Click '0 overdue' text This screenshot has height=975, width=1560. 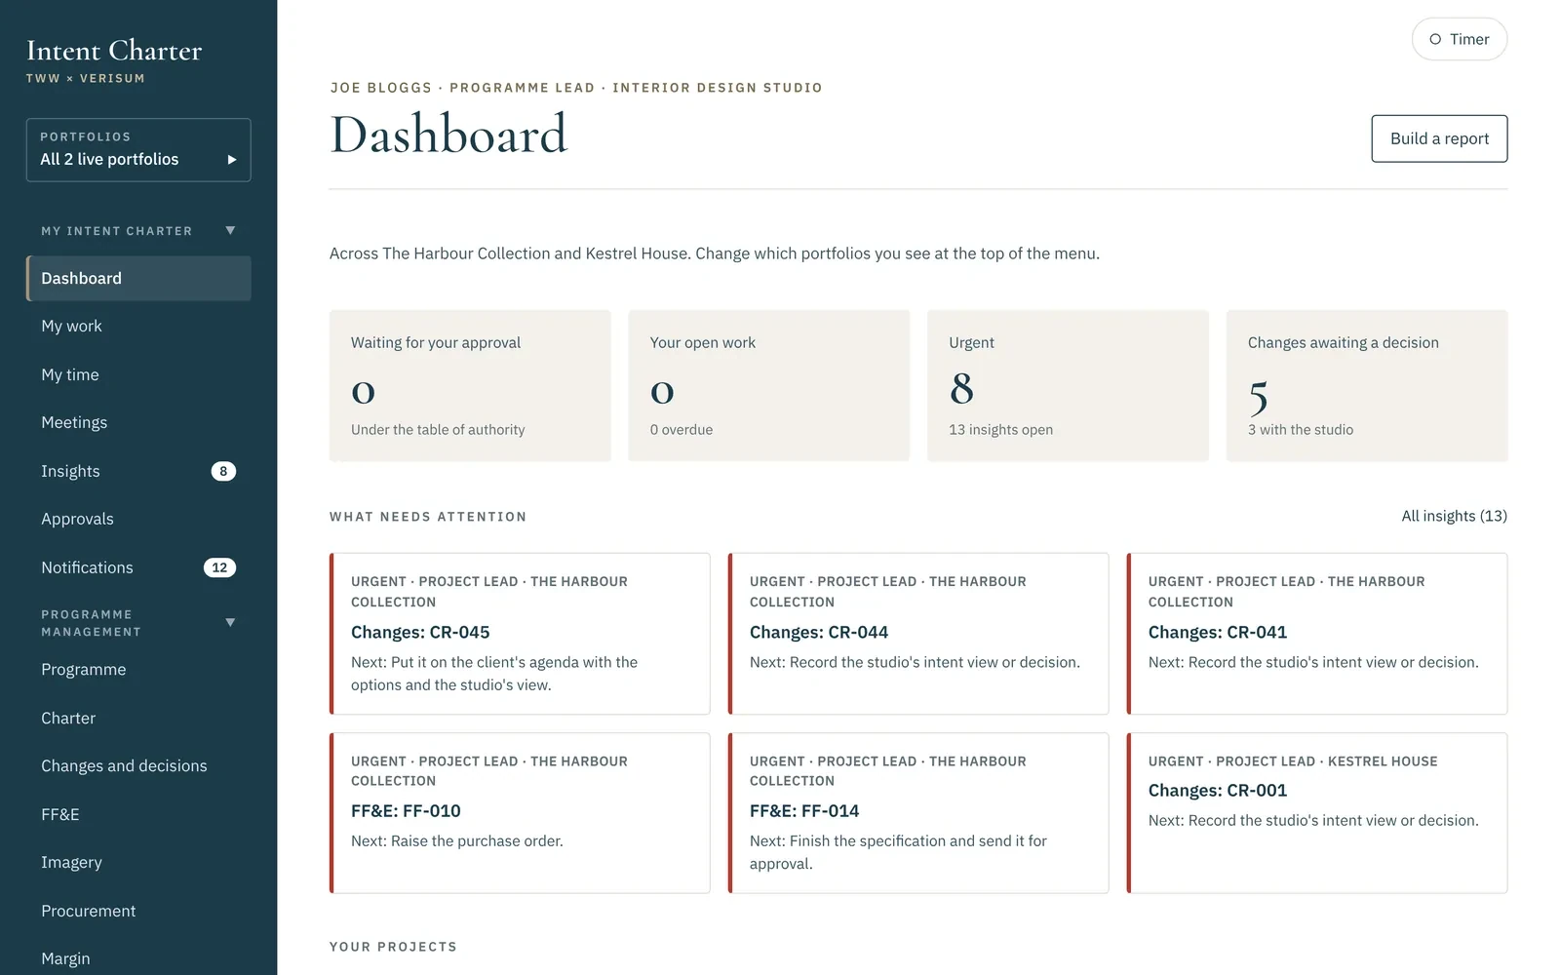[682, 430]
